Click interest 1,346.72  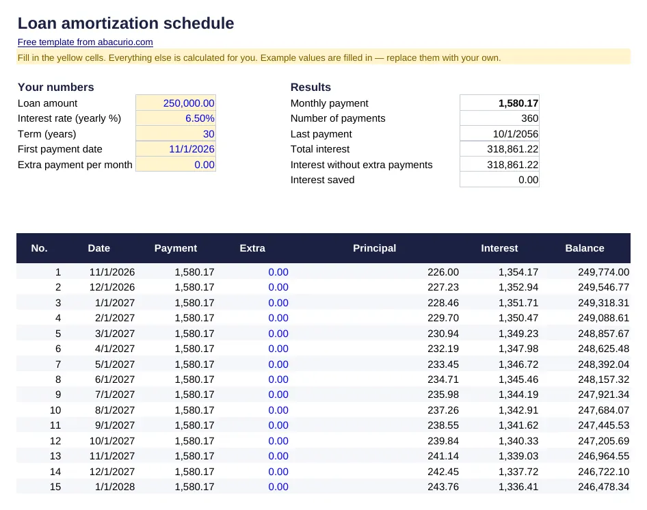518,364
